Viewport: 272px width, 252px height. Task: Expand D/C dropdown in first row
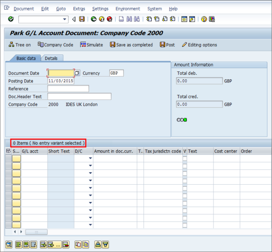[91, 158]
